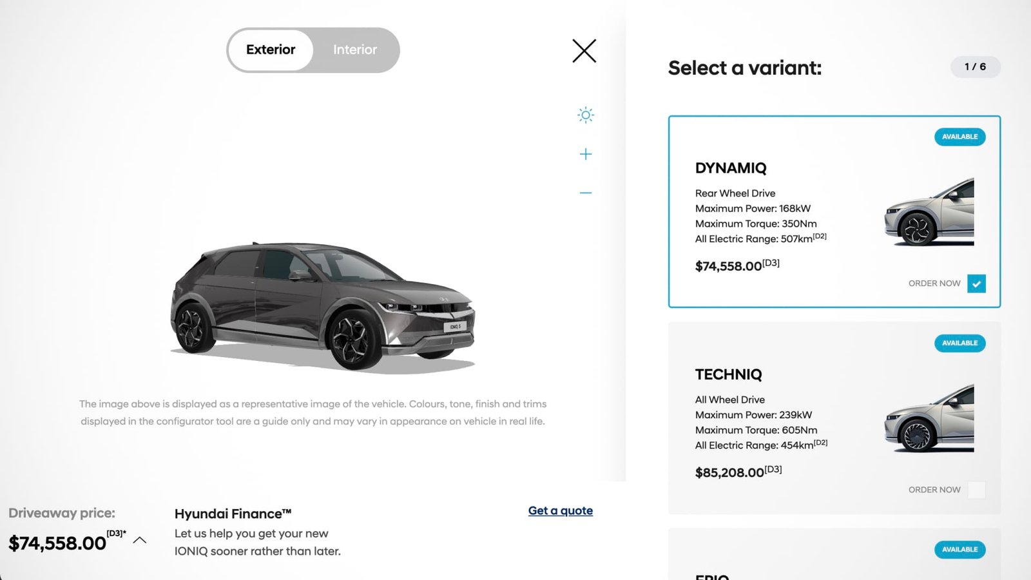Screen dimensions: 1031x580
Task: Uncheck the ORDER NOW checkbox for DYNAMIQ
Action: point(978,284)
